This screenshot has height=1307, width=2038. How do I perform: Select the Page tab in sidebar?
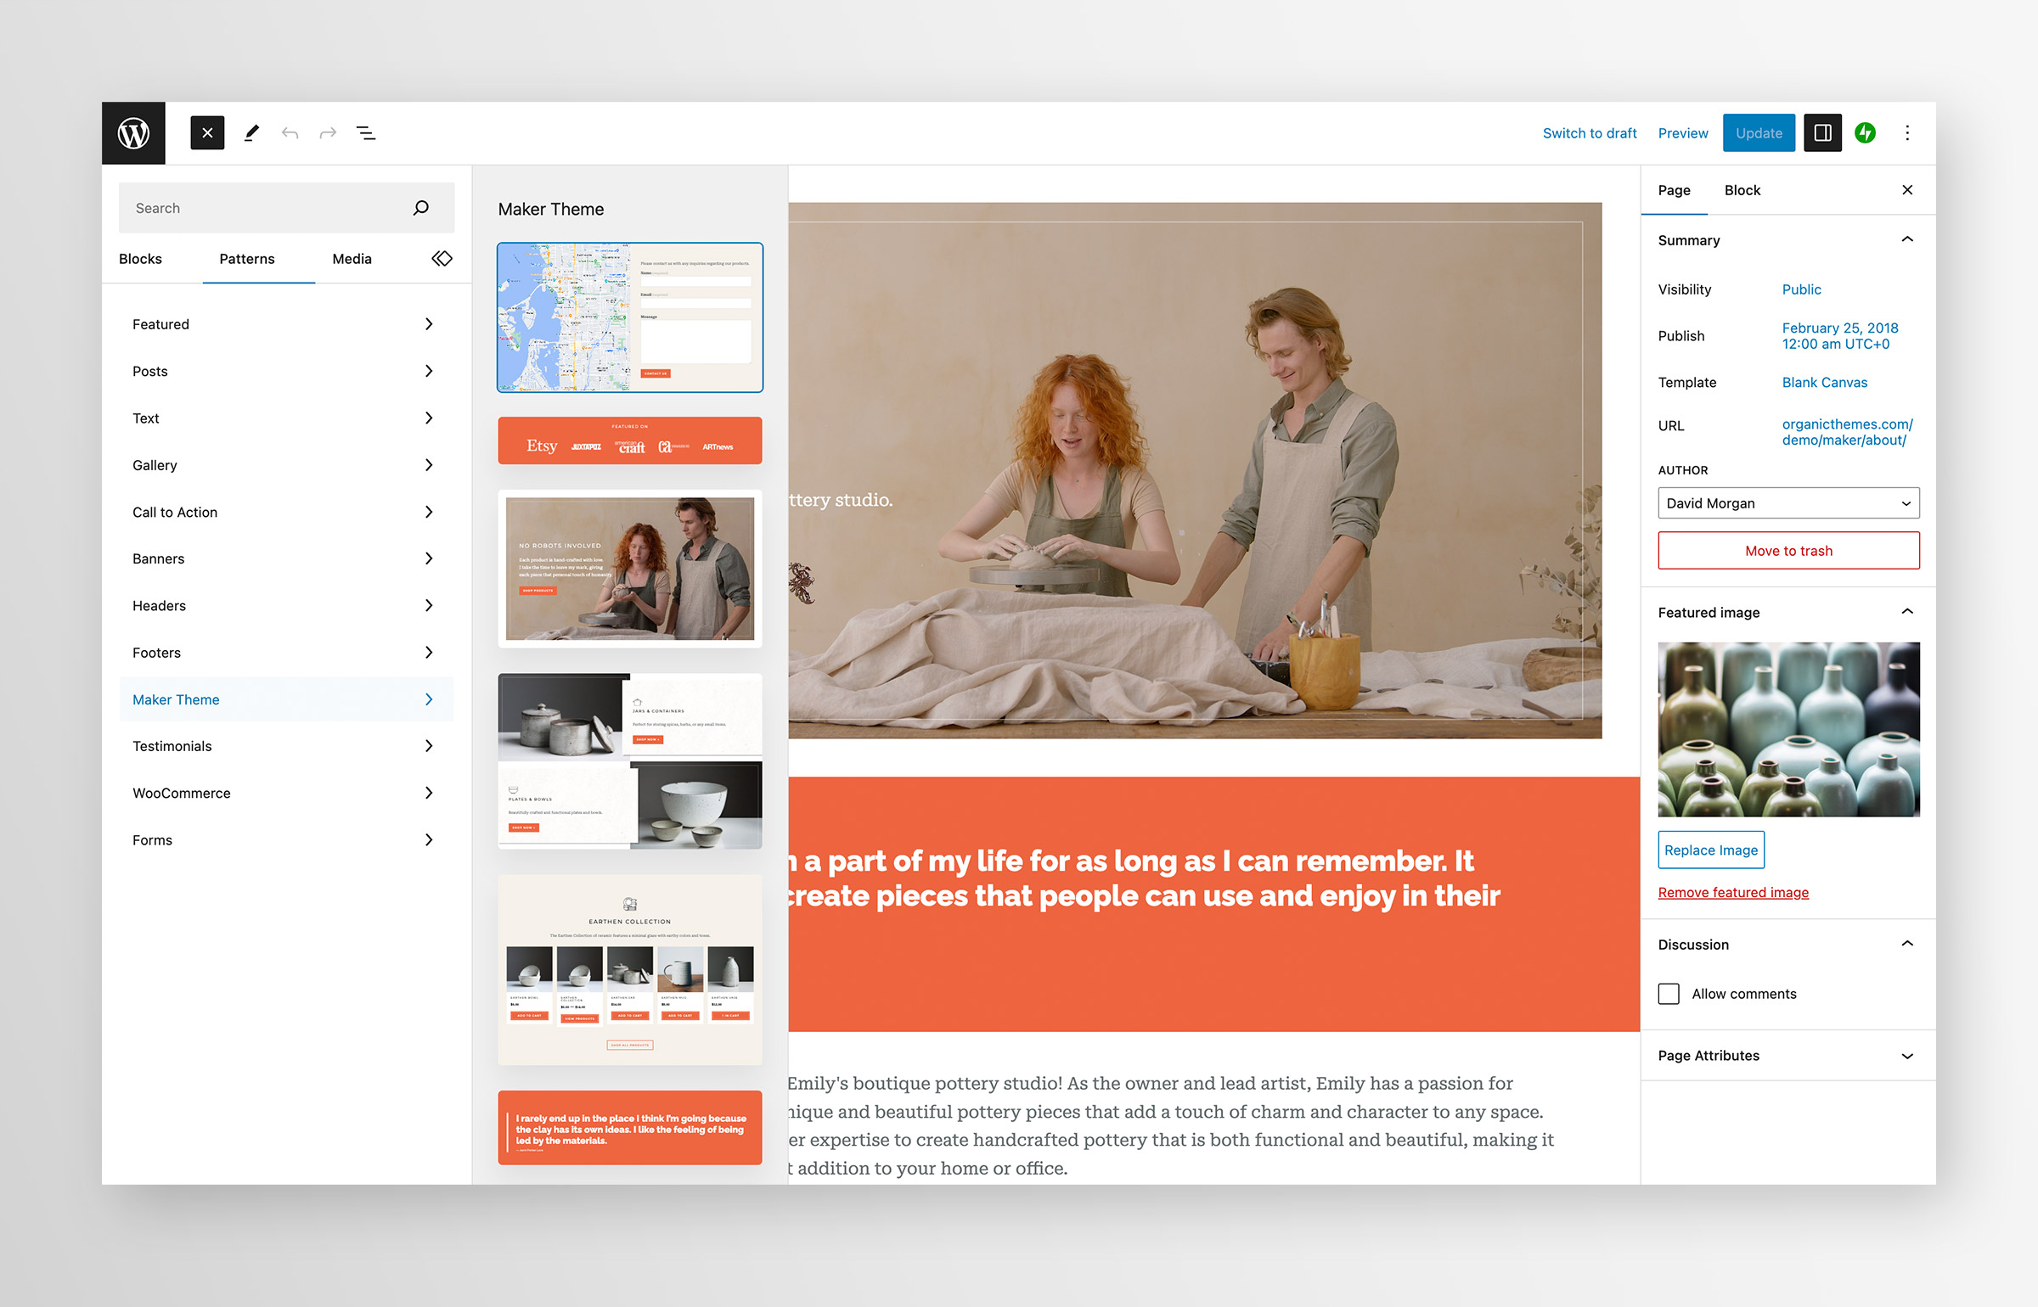[1674, 190]
